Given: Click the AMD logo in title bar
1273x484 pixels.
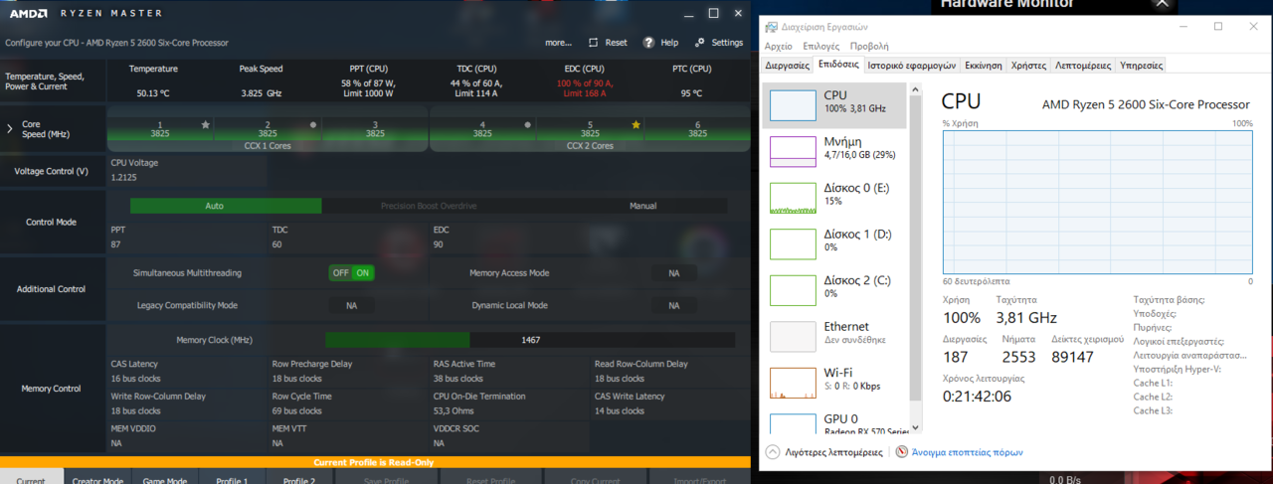Looking at the screenshot, I should pos(28,13).
